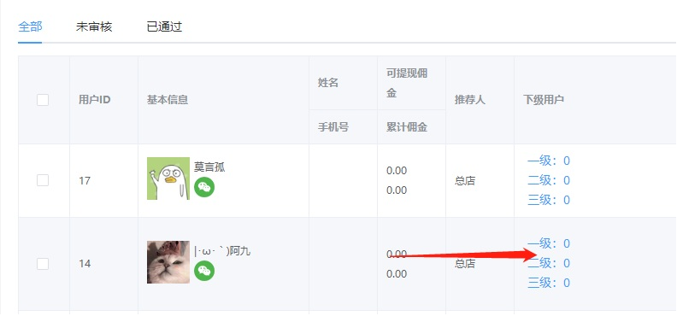Click the 下级用户 column header
The image size is (677, 316).
coord(544,100)
